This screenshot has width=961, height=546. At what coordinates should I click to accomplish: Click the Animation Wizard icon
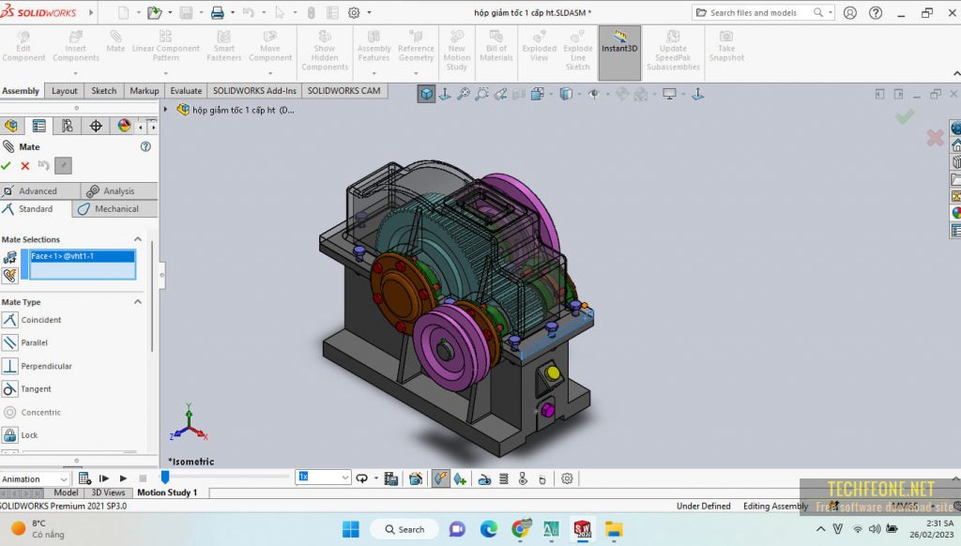coord(416,478)
